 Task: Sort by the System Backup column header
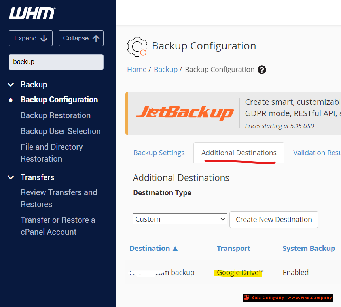point(309,249)
